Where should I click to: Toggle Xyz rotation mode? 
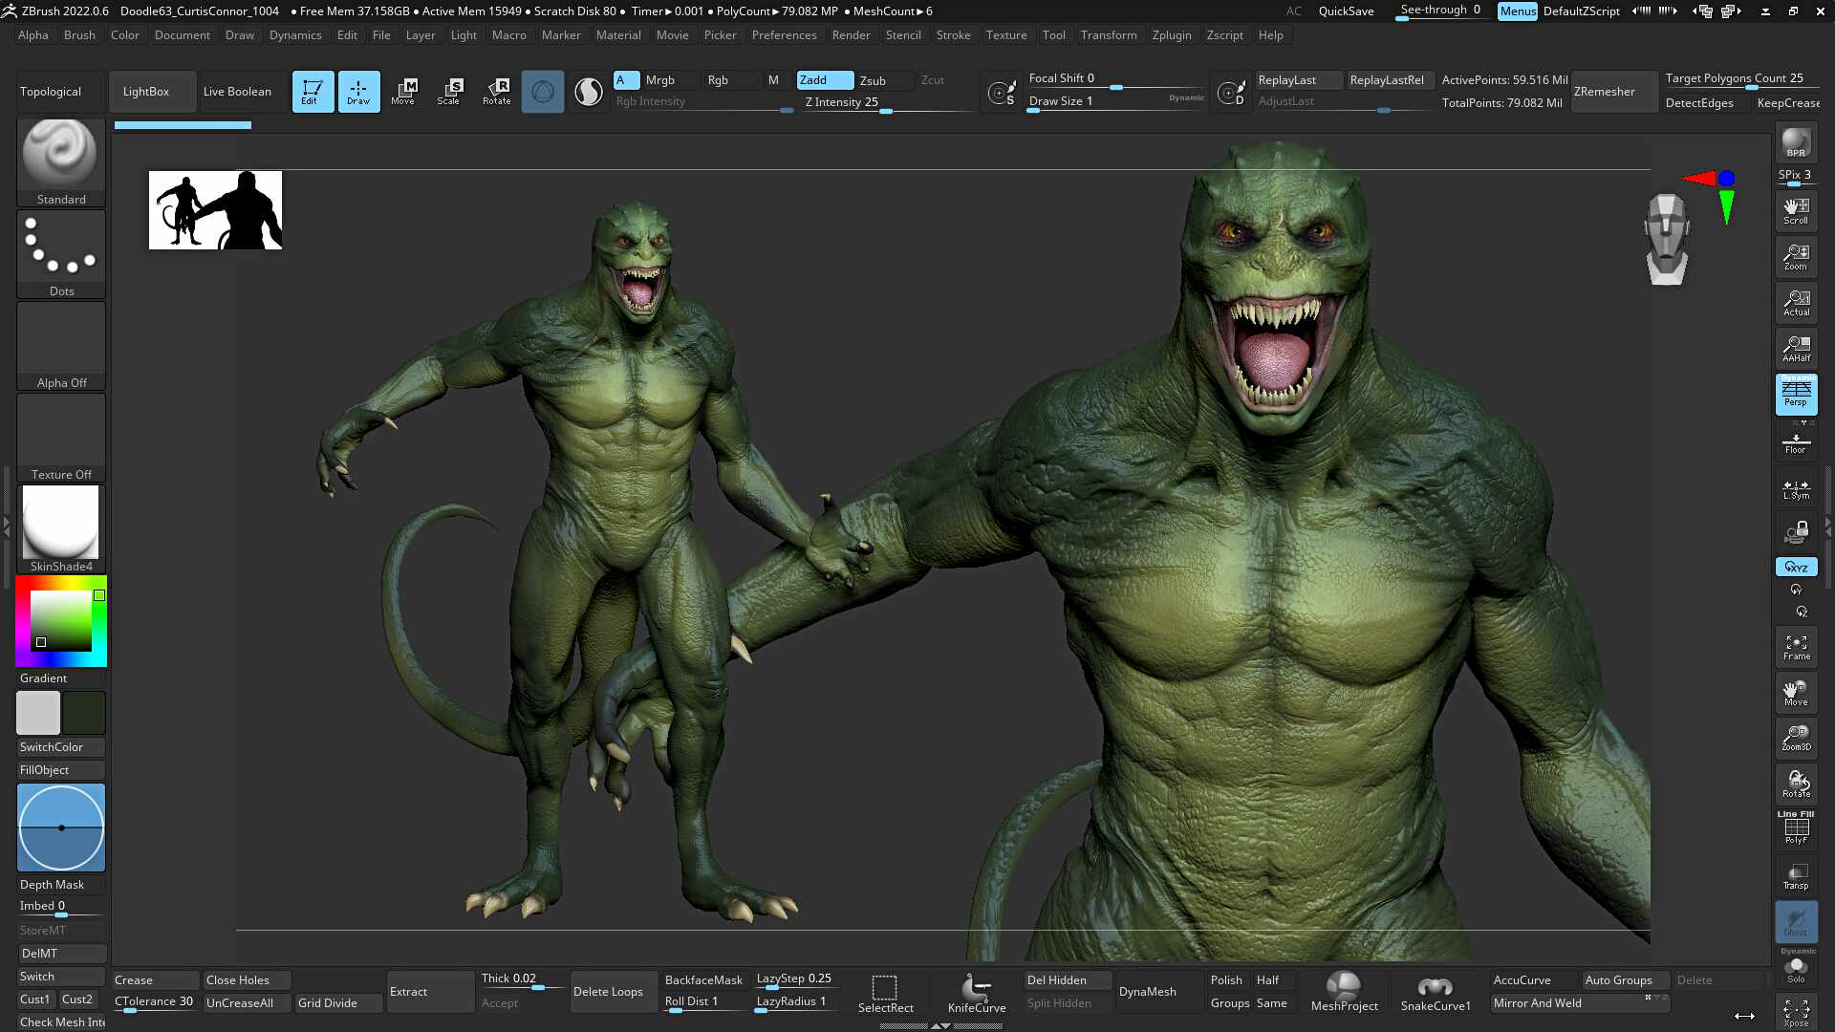pyautogui.click(x=1796, y=567)
